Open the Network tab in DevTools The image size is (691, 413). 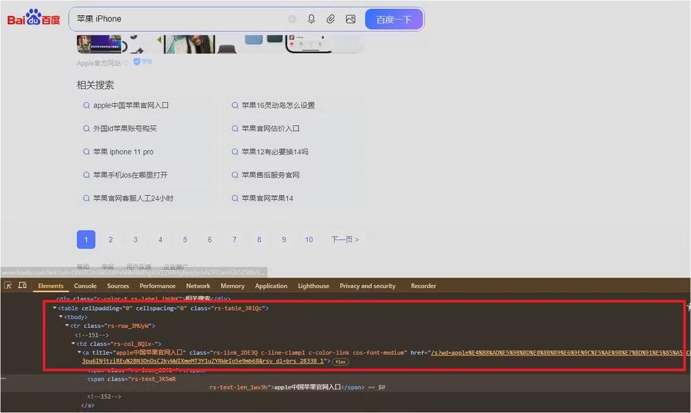pos(198,285)
